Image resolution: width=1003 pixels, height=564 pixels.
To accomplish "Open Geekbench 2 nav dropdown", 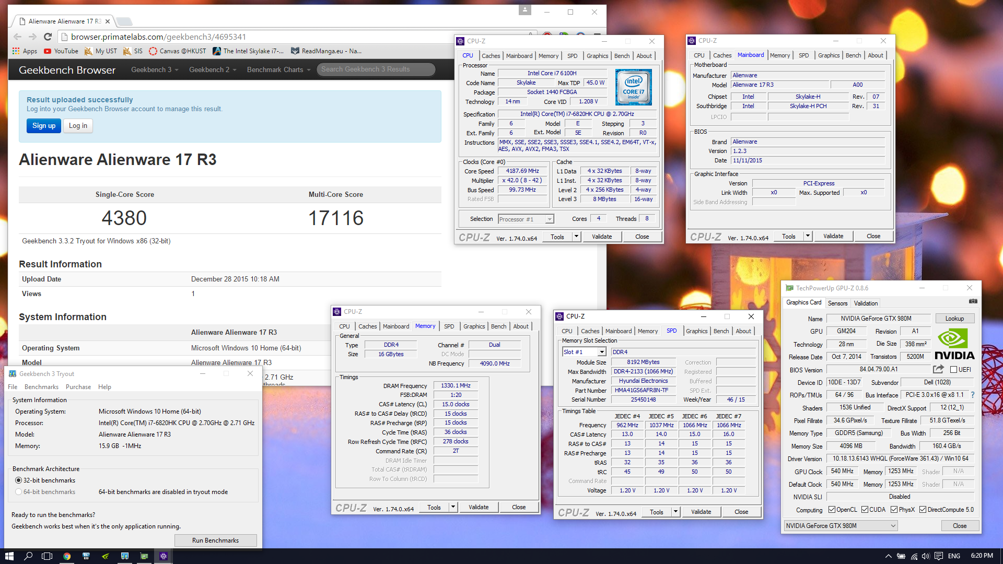I will [x=213, y=69].
